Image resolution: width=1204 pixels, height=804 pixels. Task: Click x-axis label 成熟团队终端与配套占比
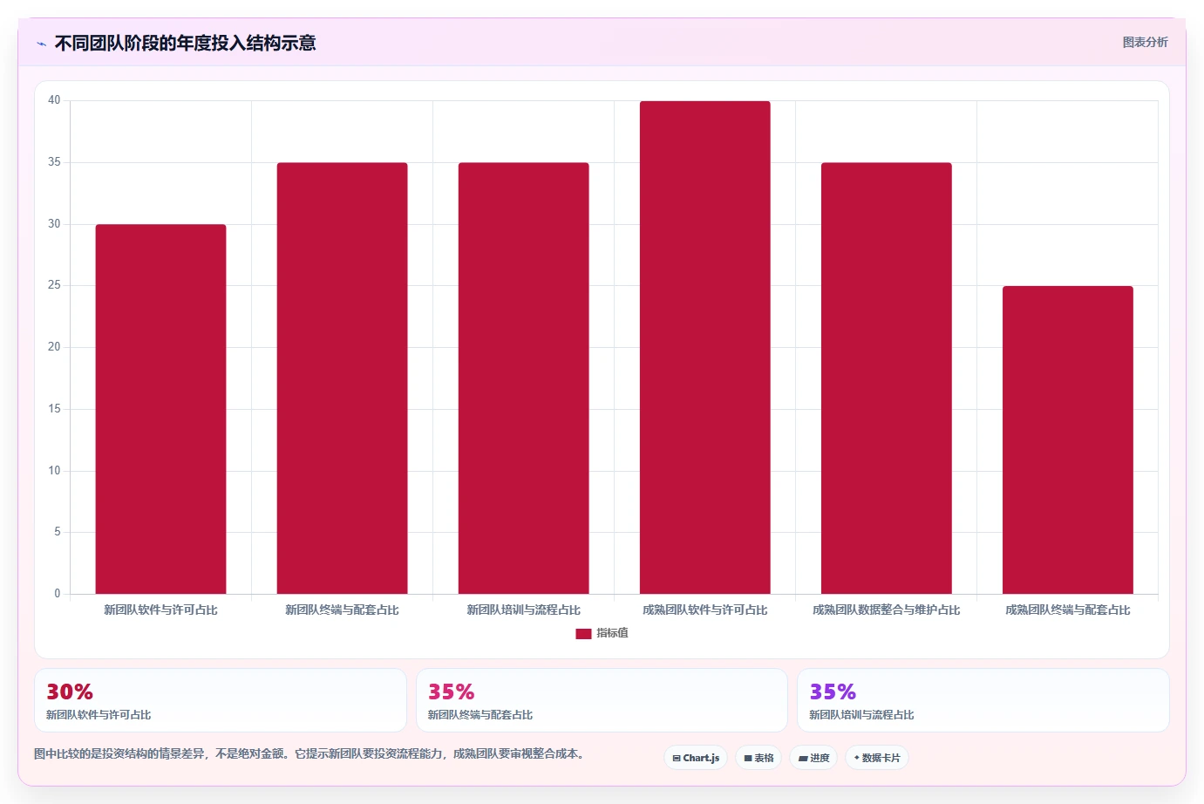click(x=1067, y=610)
